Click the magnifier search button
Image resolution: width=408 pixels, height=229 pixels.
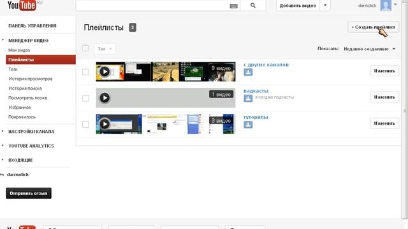pos(253,6)
